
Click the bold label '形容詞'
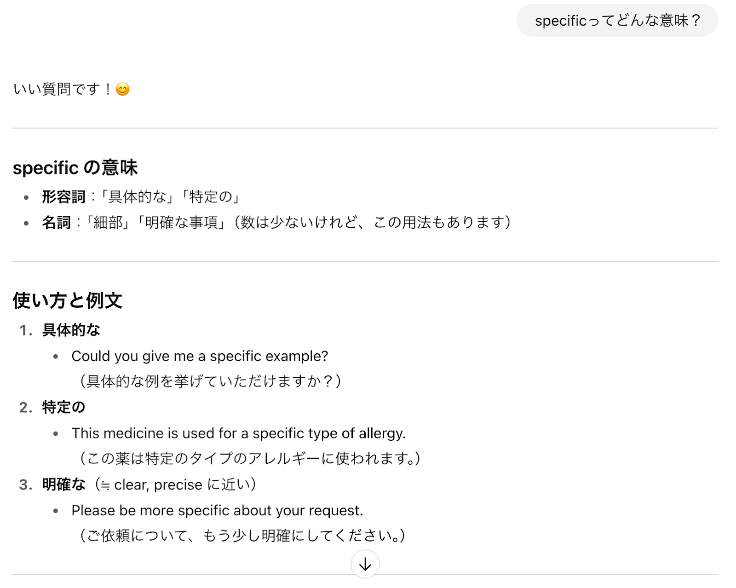click(x=63, y=197)
